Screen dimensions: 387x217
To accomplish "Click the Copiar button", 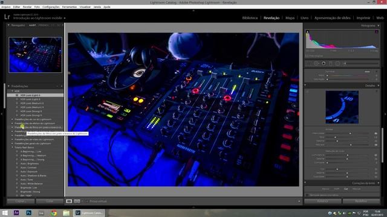I will [x=21, y=201].
